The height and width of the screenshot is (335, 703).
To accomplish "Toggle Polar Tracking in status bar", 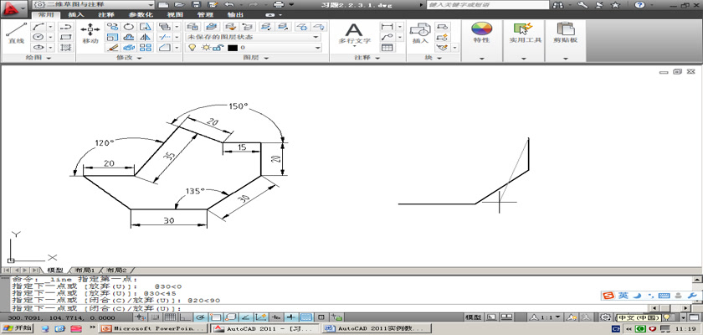I will [200, 317].
